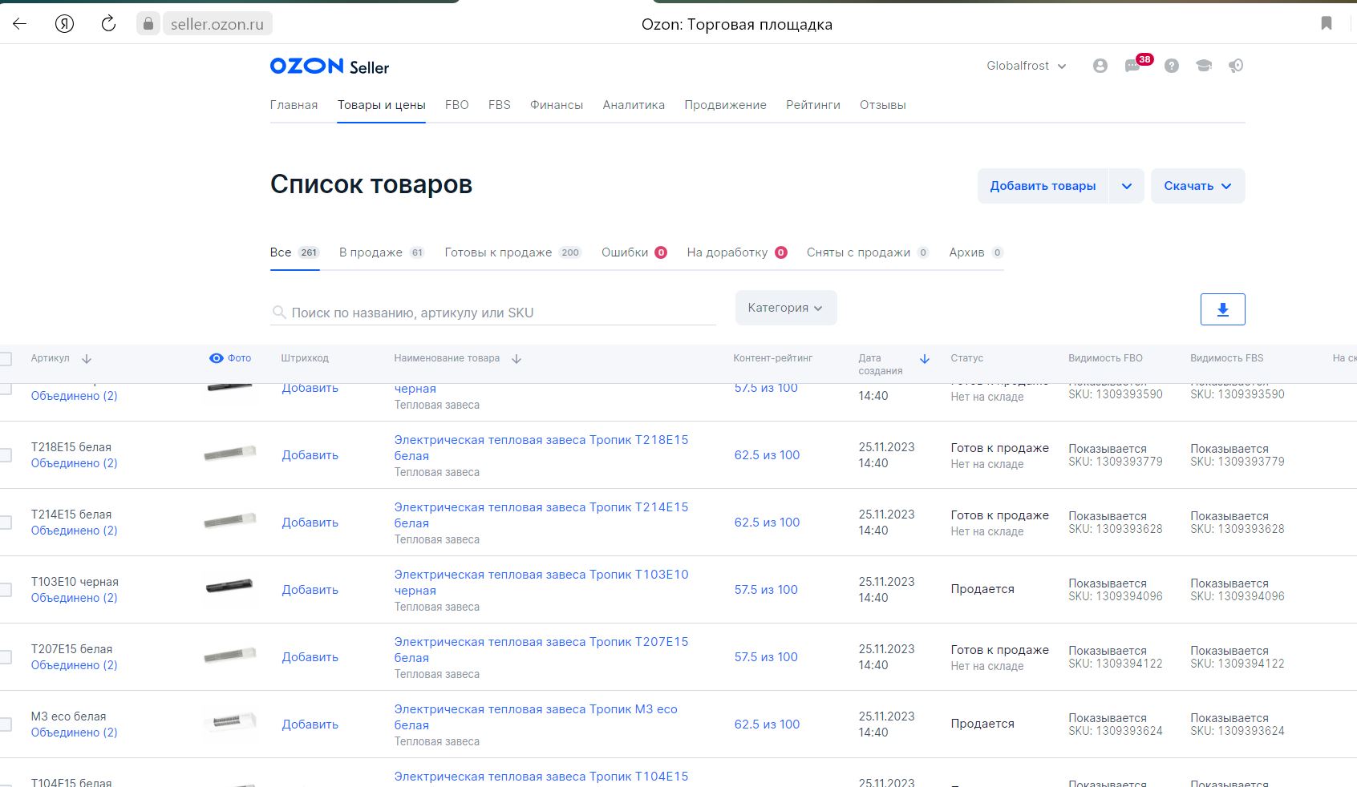Open the Продвижение menu item
This screenshot has width=1357, height=787.
[725, 105]
